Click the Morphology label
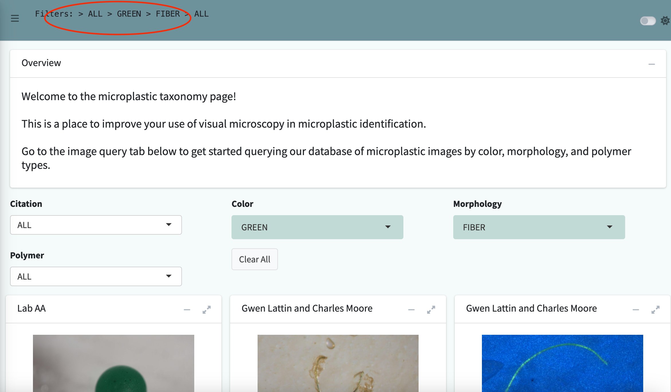 coord(477,204)
